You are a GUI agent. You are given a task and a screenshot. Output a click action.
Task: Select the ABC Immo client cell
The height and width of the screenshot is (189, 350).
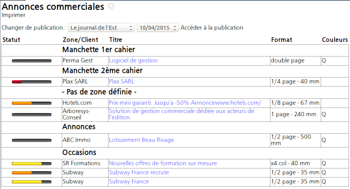(x=85, y=140)
